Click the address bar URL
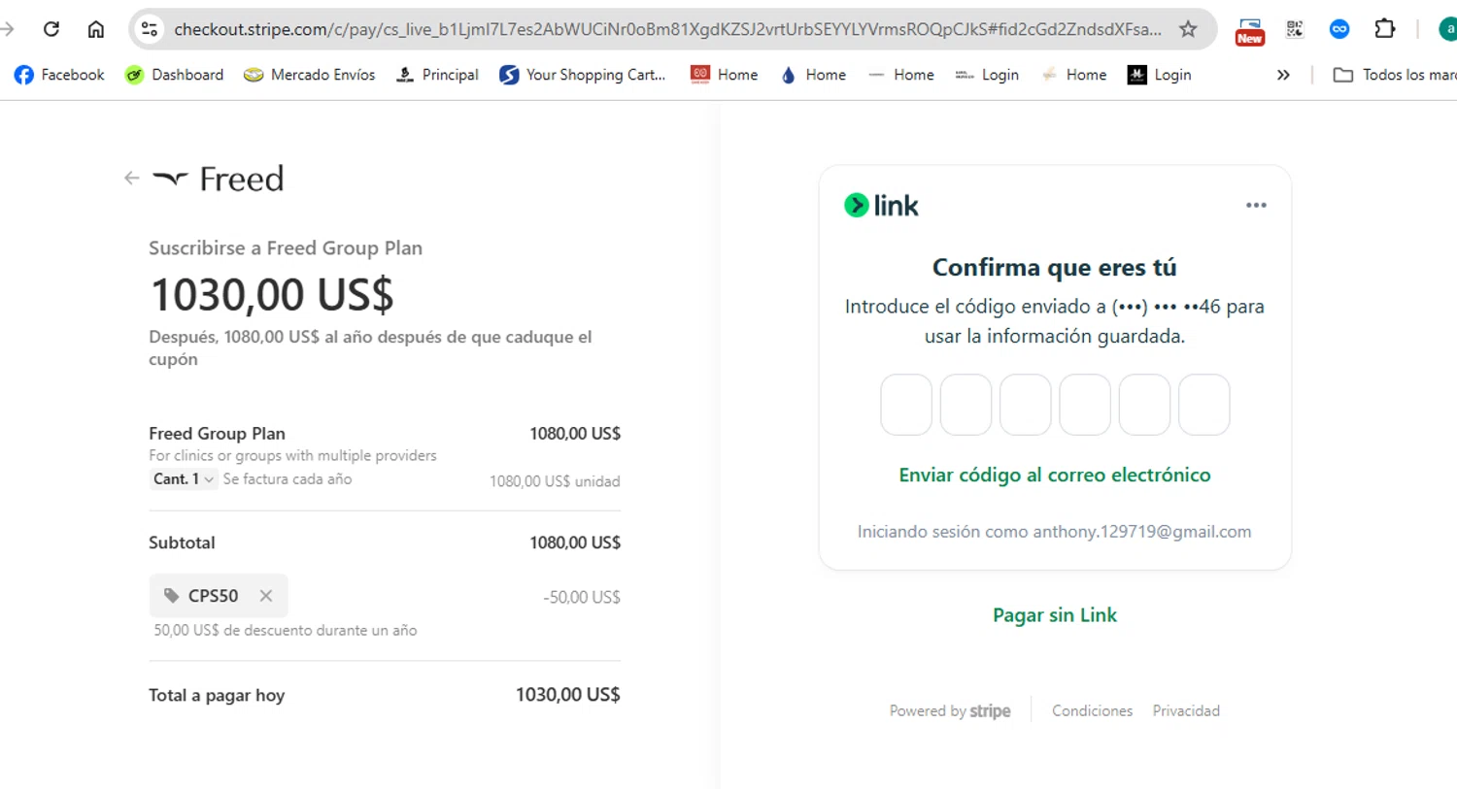This screenshot has width=1457, height=789. [x=667, y=29]
